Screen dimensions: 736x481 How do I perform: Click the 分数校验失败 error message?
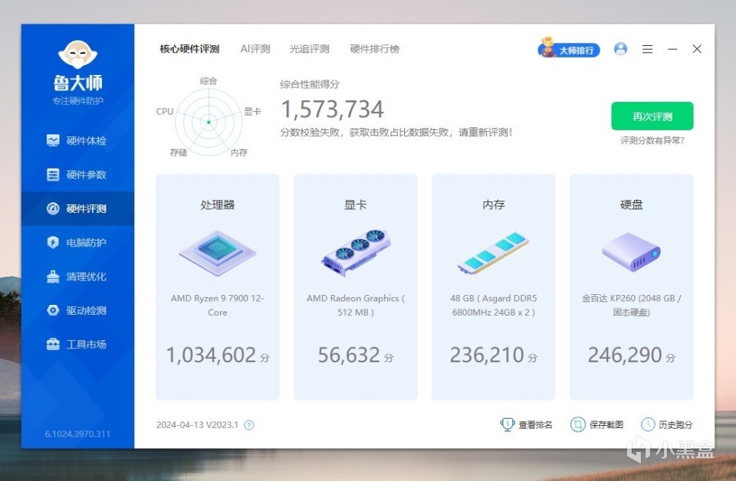(x=396, y=133)
